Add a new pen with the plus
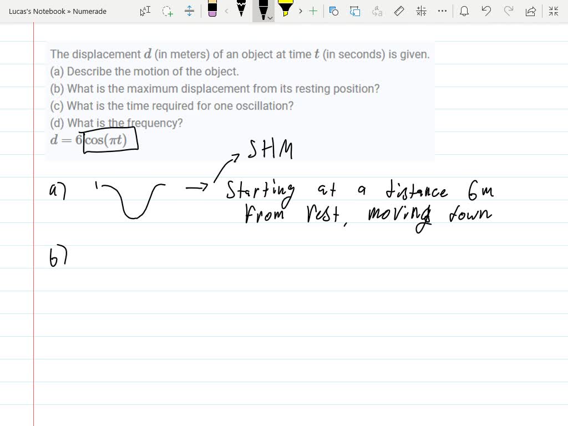 [312, 11]
